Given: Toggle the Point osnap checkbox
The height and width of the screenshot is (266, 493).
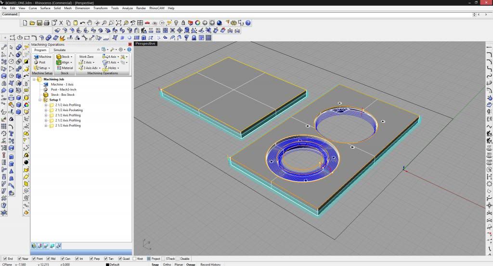Looking at the screenshot, I should click(34, 259).
